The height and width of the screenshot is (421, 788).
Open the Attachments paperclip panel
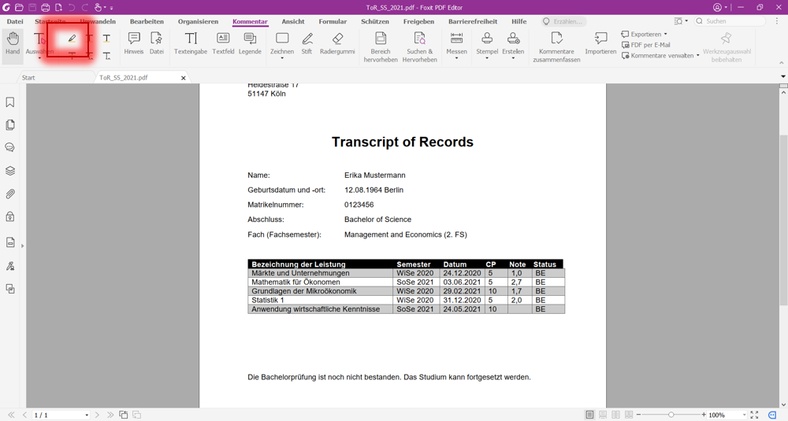[10, 194]
